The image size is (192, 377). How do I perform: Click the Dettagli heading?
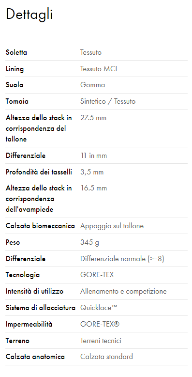[29, 15]
